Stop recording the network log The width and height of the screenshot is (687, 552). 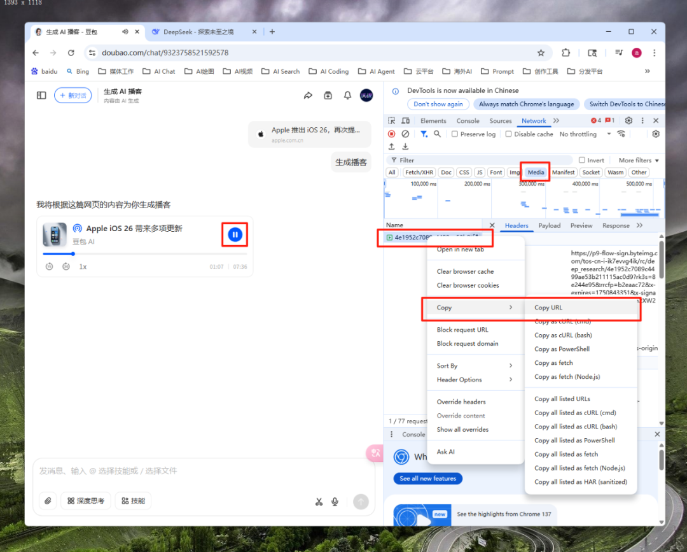(x=392, y=134)
